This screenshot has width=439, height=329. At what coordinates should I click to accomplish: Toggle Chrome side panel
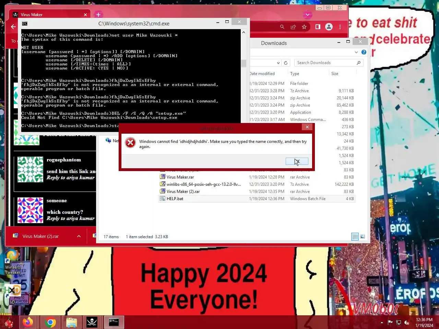[318, 27]
